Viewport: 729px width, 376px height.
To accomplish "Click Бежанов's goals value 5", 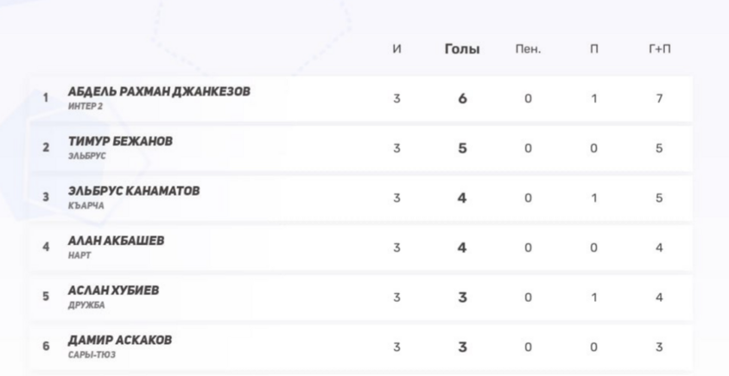I will (x=462, y=147).
